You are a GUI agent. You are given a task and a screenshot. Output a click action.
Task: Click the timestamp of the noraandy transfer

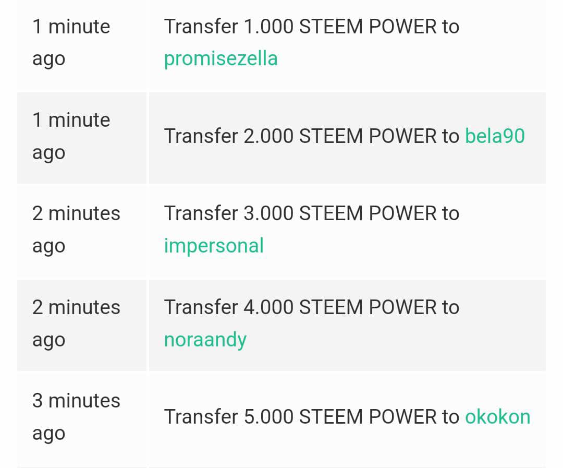(76, 323)
